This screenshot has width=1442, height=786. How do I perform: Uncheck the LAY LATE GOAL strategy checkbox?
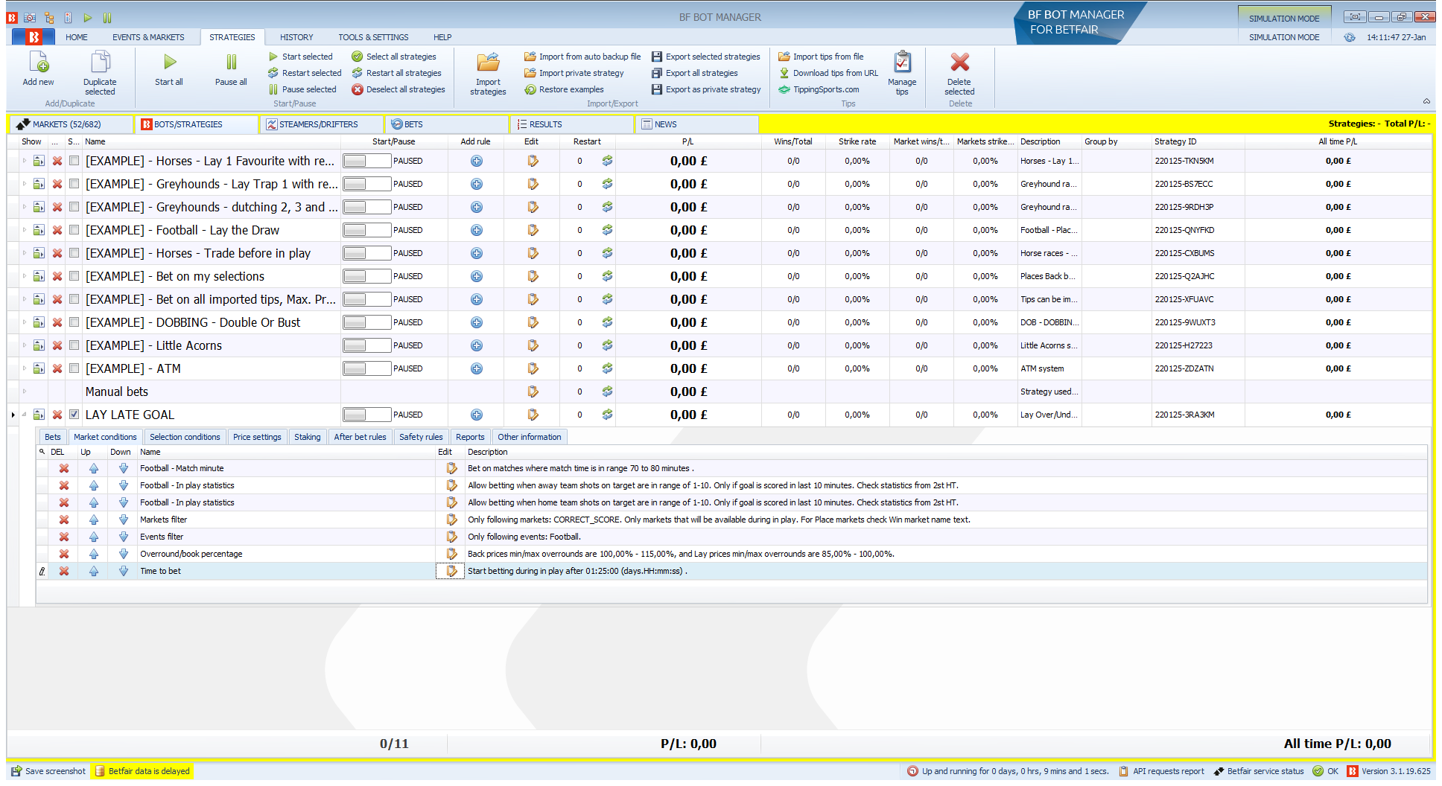(x=74, y=415)
